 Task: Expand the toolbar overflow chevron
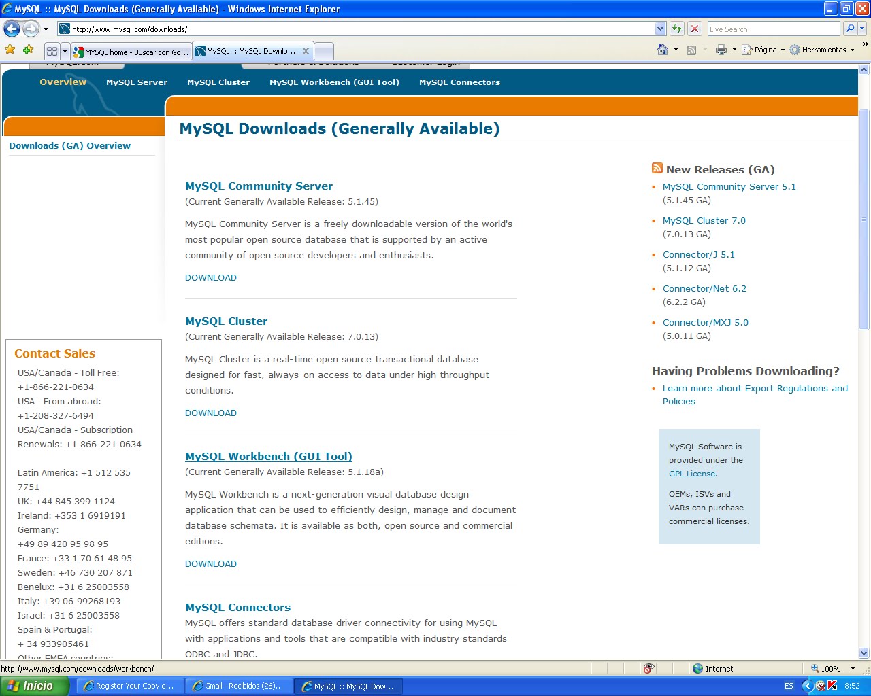(865, 45)
